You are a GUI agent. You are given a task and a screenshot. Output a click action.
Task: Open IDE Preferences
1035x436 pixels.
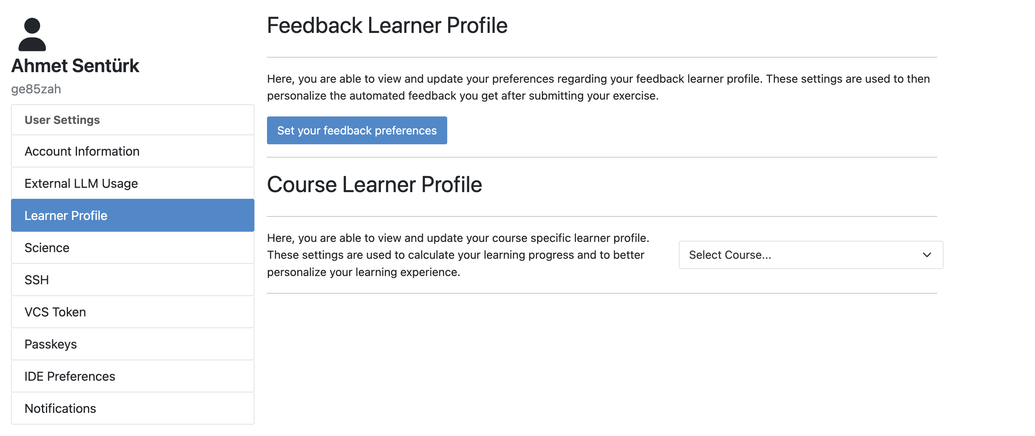coord(70,376)
